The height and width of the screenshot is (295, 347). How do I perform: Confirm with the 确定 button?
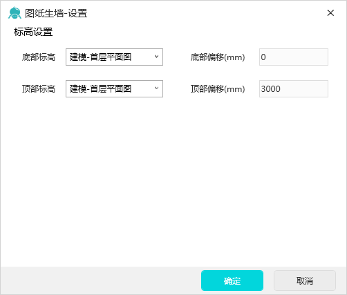[x=232, y=280]
